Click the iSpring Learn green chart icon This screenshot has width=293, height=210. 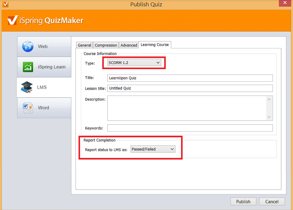click(x=28, y=67)
